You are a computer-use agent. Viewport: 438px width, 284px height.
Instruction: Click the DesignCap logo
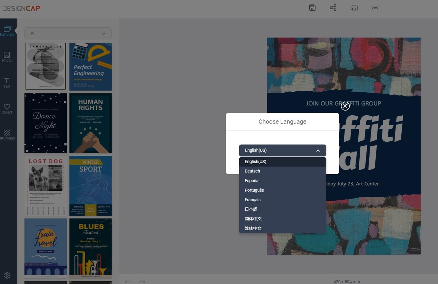click(21, 8)
